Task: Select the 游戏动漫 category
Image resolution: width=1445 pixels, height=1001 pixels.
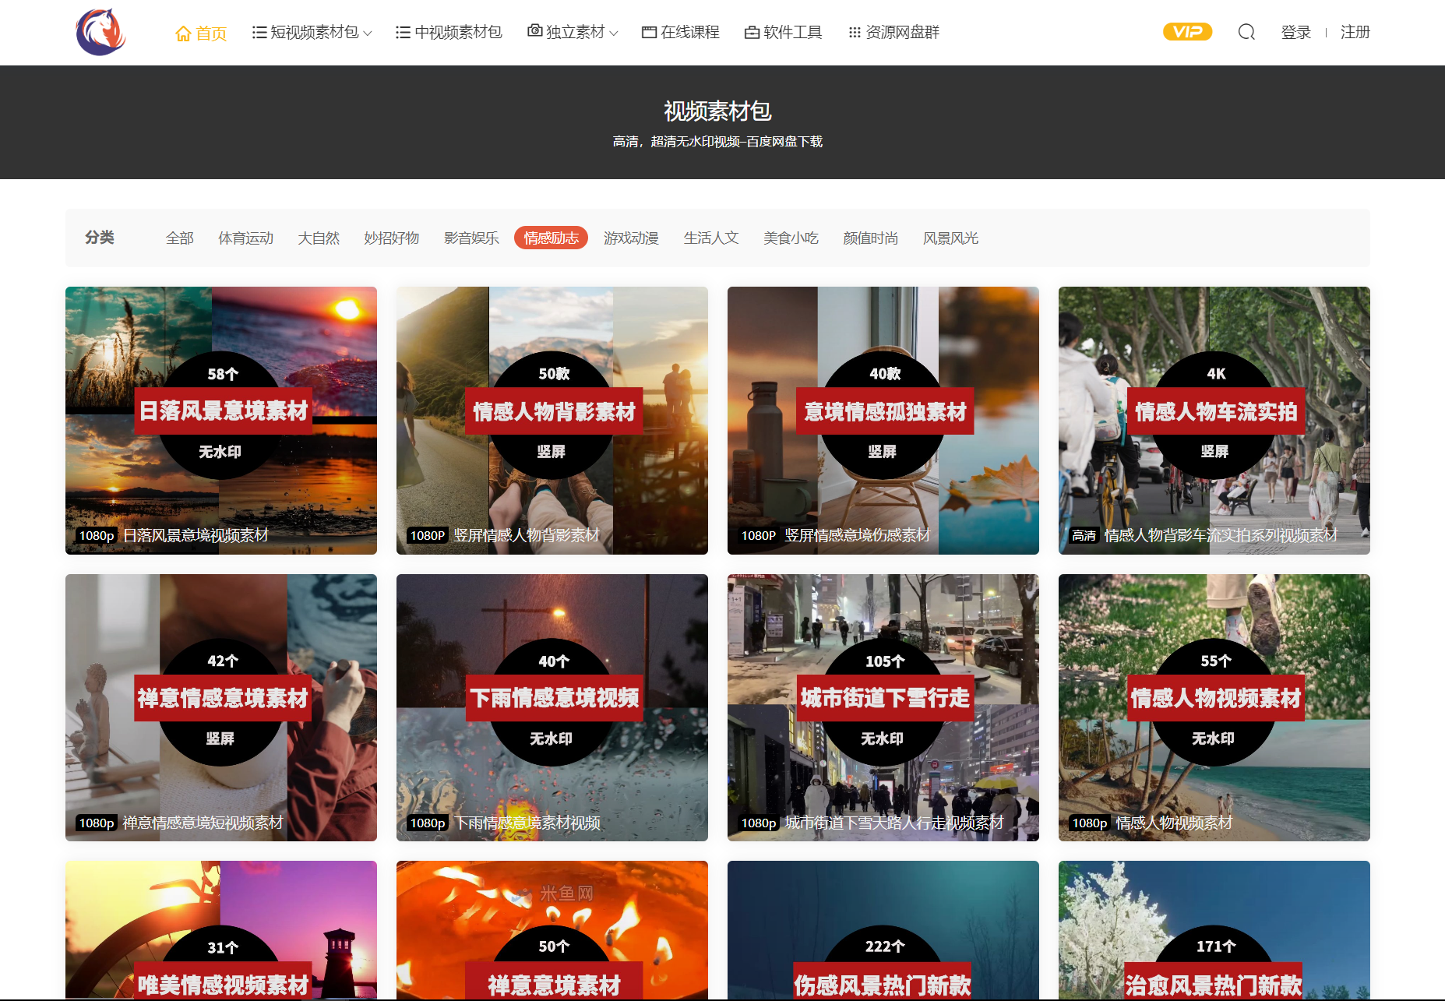Action: pos(631,238)
